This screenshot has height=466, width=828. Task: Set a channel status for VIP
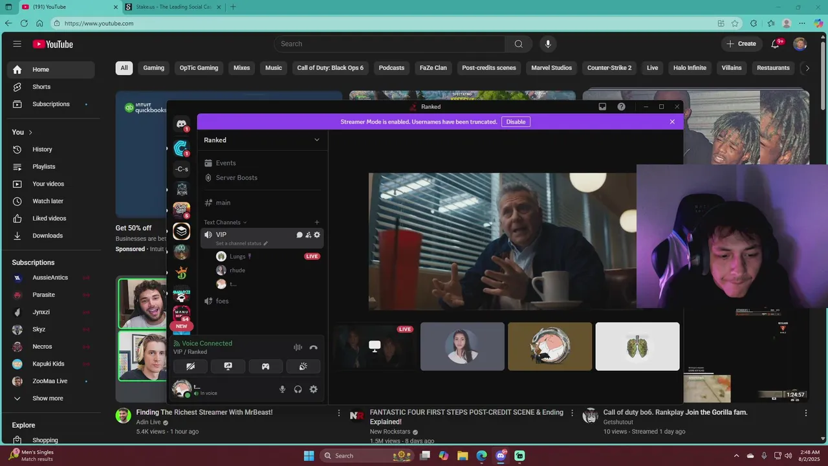(242, 243)
